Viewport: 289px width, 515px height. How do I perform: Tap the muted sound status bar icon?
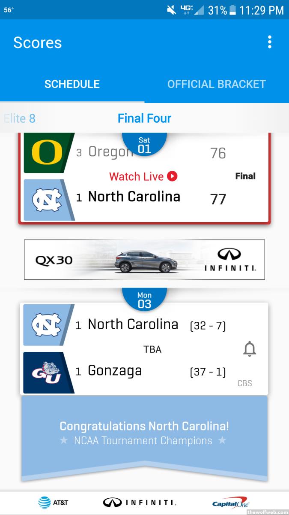pyautogui.click(x=171, y=10)
